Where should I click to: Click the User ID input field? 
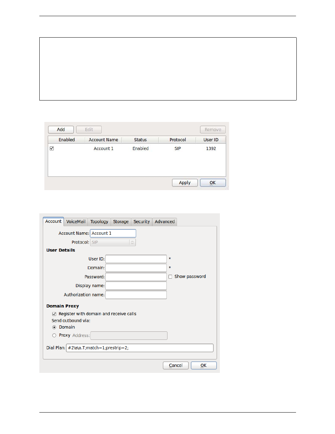[x=136, y=259]
